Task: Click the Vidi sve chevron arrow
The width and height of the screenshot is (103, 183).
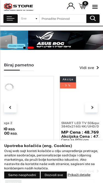Action: click(98, 68)
